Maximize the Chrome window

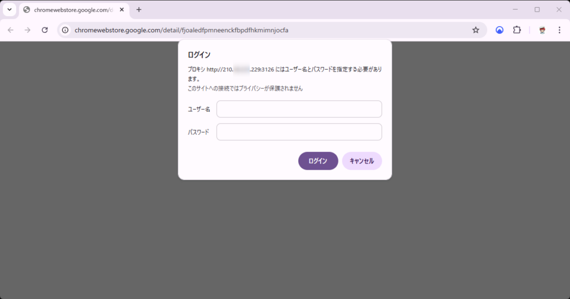[537, 9]
